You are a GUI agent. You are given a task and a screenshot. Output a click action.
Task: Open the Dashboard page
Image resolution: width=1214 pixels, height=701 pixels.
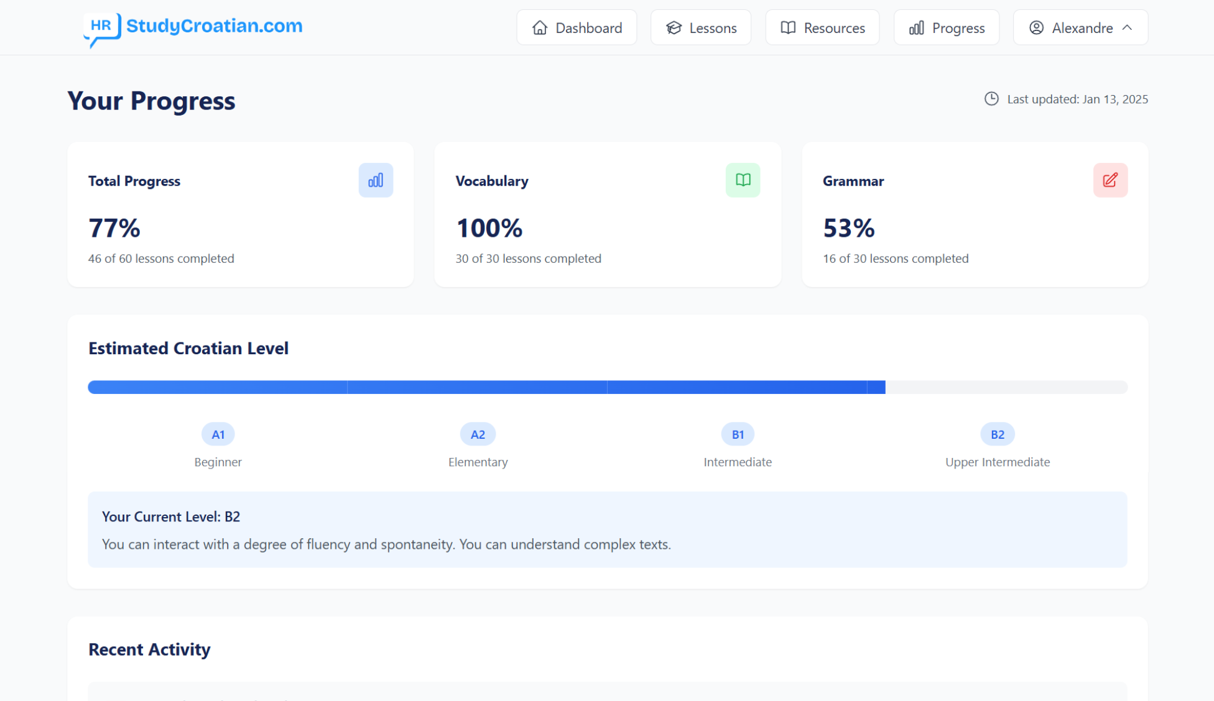pos(577,27)
